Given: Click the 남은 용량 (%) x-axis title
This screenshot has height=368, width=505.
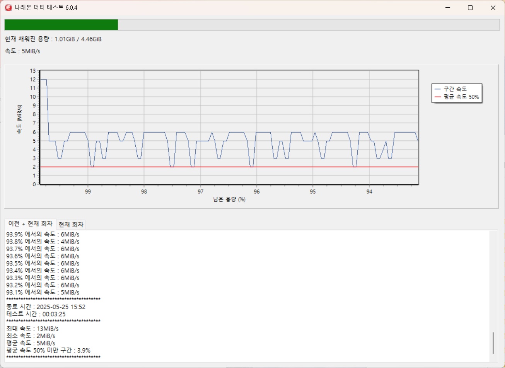Looking at the screenshot, I should click(x=229, y=199).
